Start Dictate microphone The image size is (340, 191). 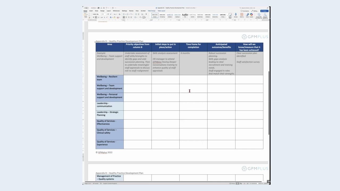point(236,15)
